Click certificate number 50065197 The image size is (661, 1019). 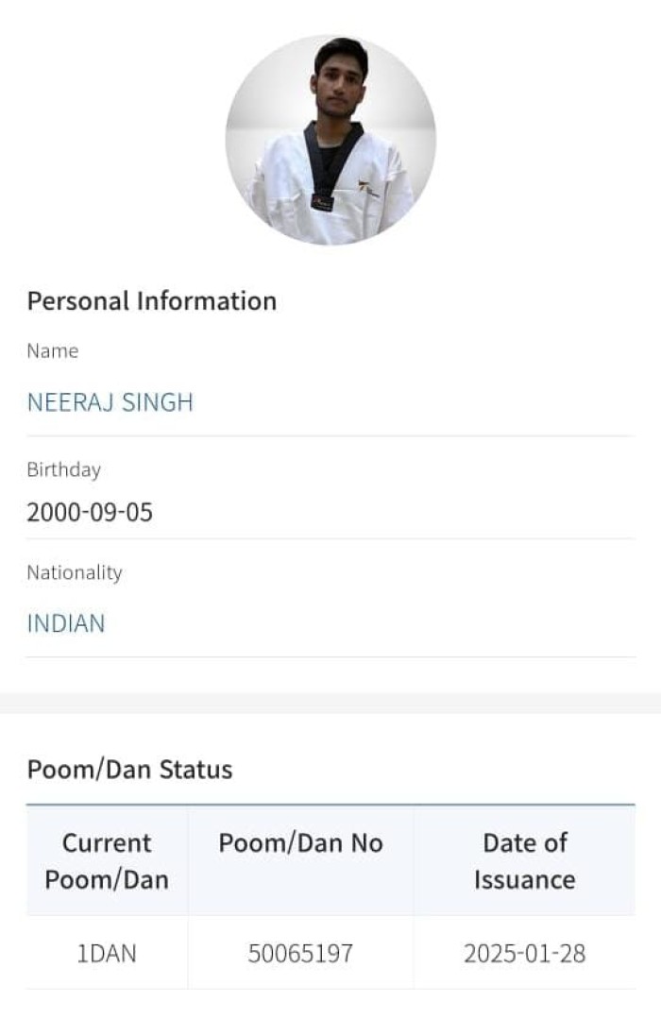point(300,953)
